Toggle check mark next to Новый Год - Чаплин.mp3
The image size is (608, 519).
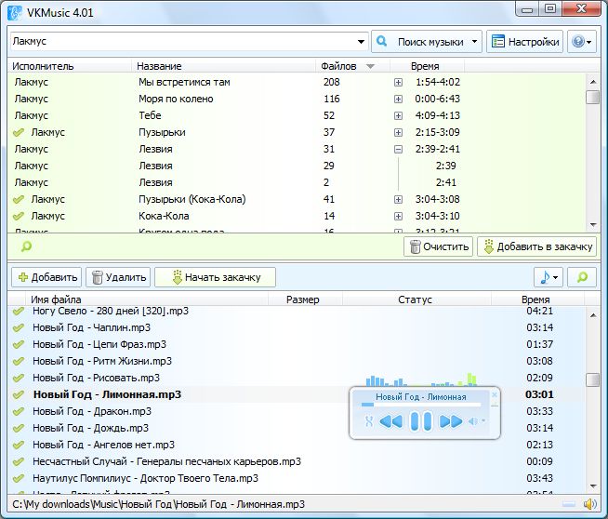(19, 327)
